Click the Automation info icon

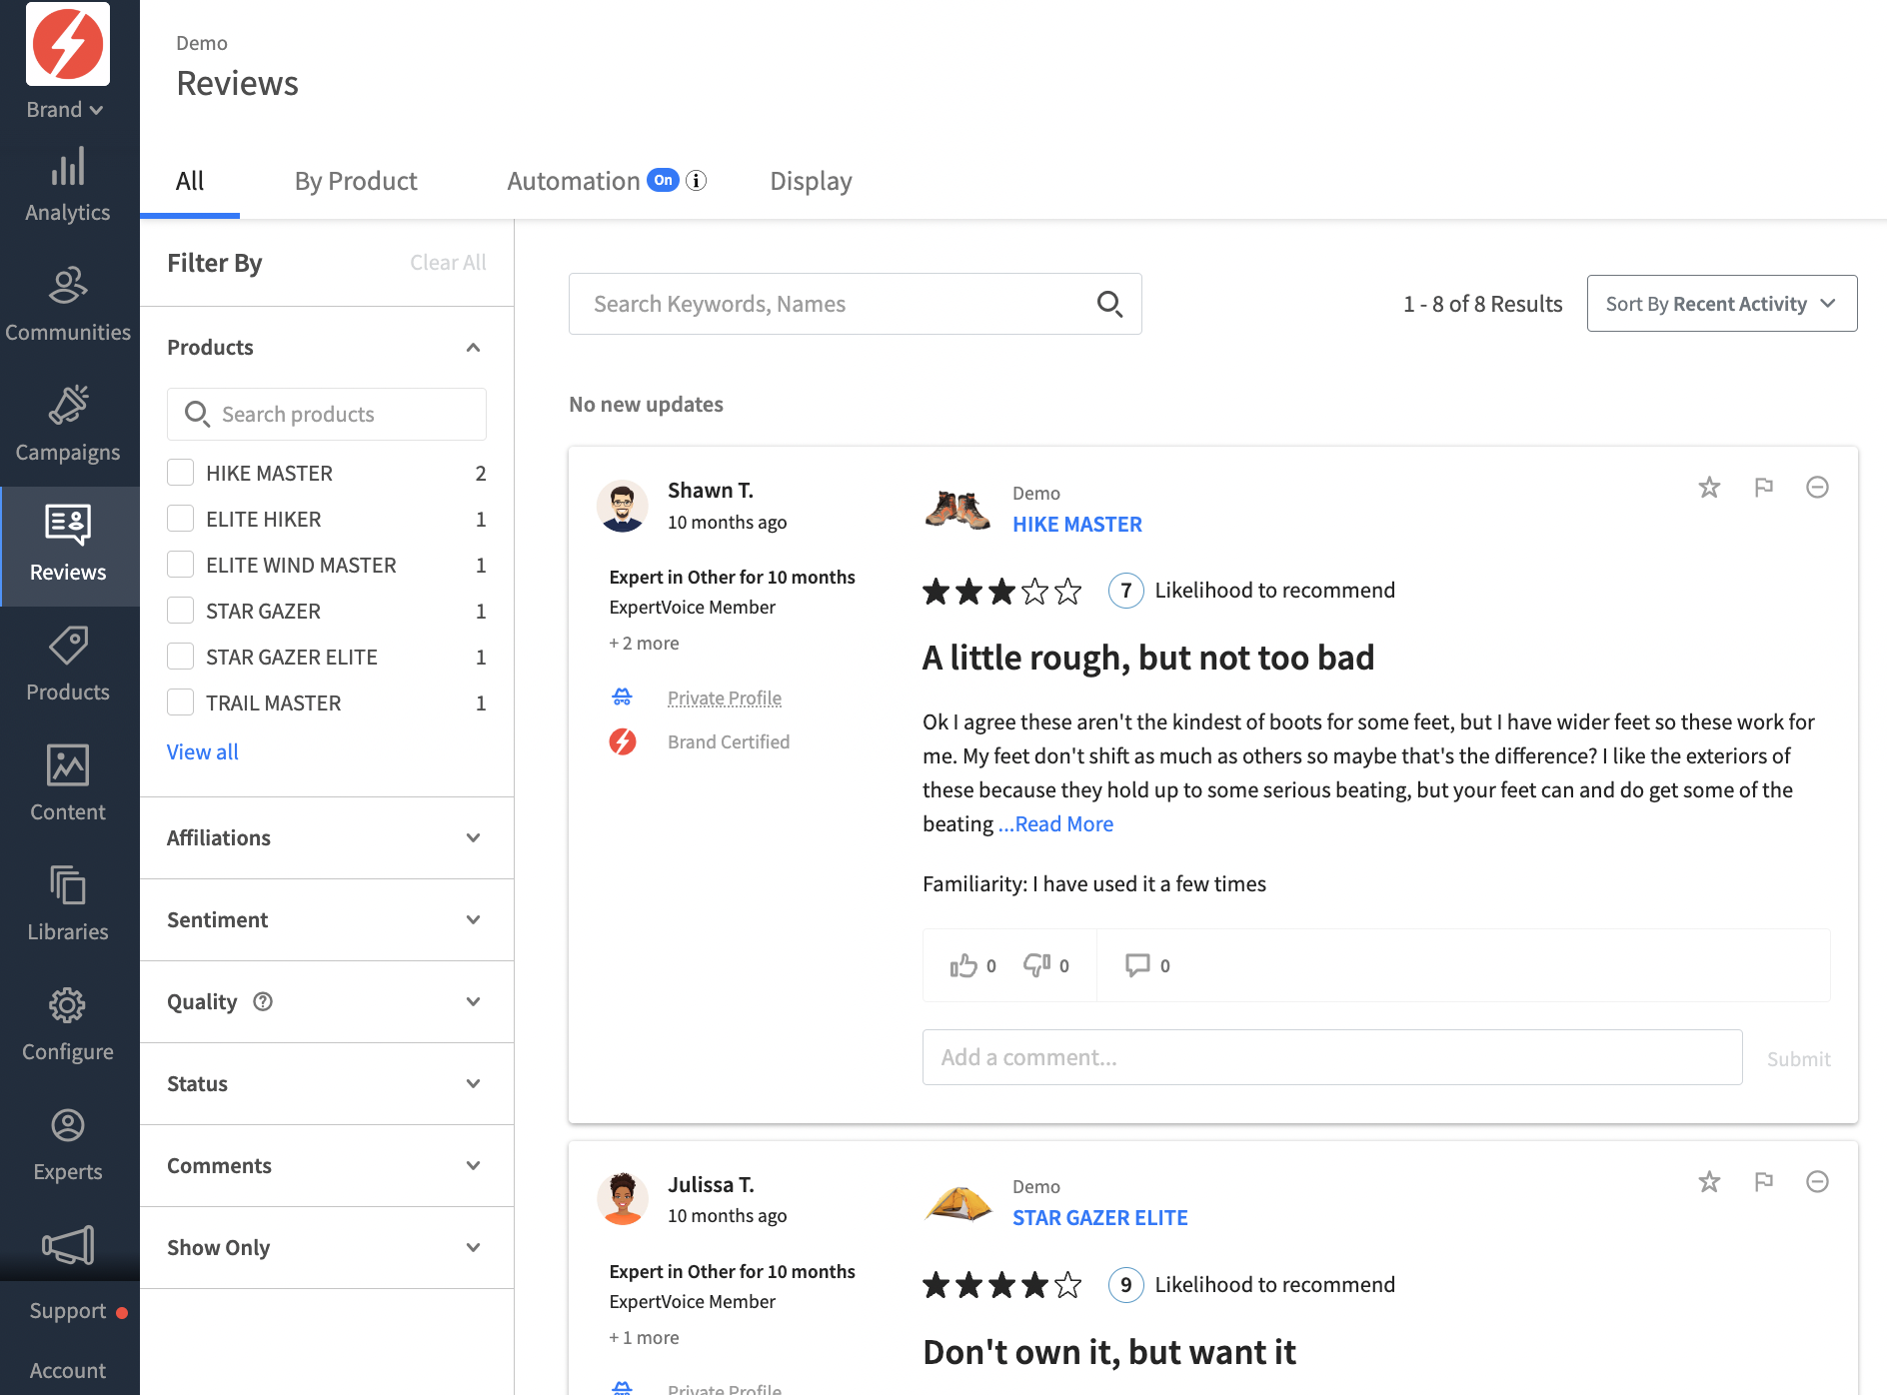tap(697, 181)
